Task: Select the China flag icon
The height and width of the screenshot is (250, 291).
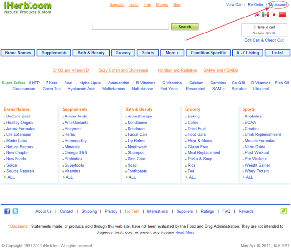Action: click(282, 15)
